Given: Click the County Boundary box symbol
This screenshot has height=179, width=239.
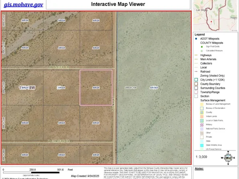Looking at the screenshot, I should [196, 84].
